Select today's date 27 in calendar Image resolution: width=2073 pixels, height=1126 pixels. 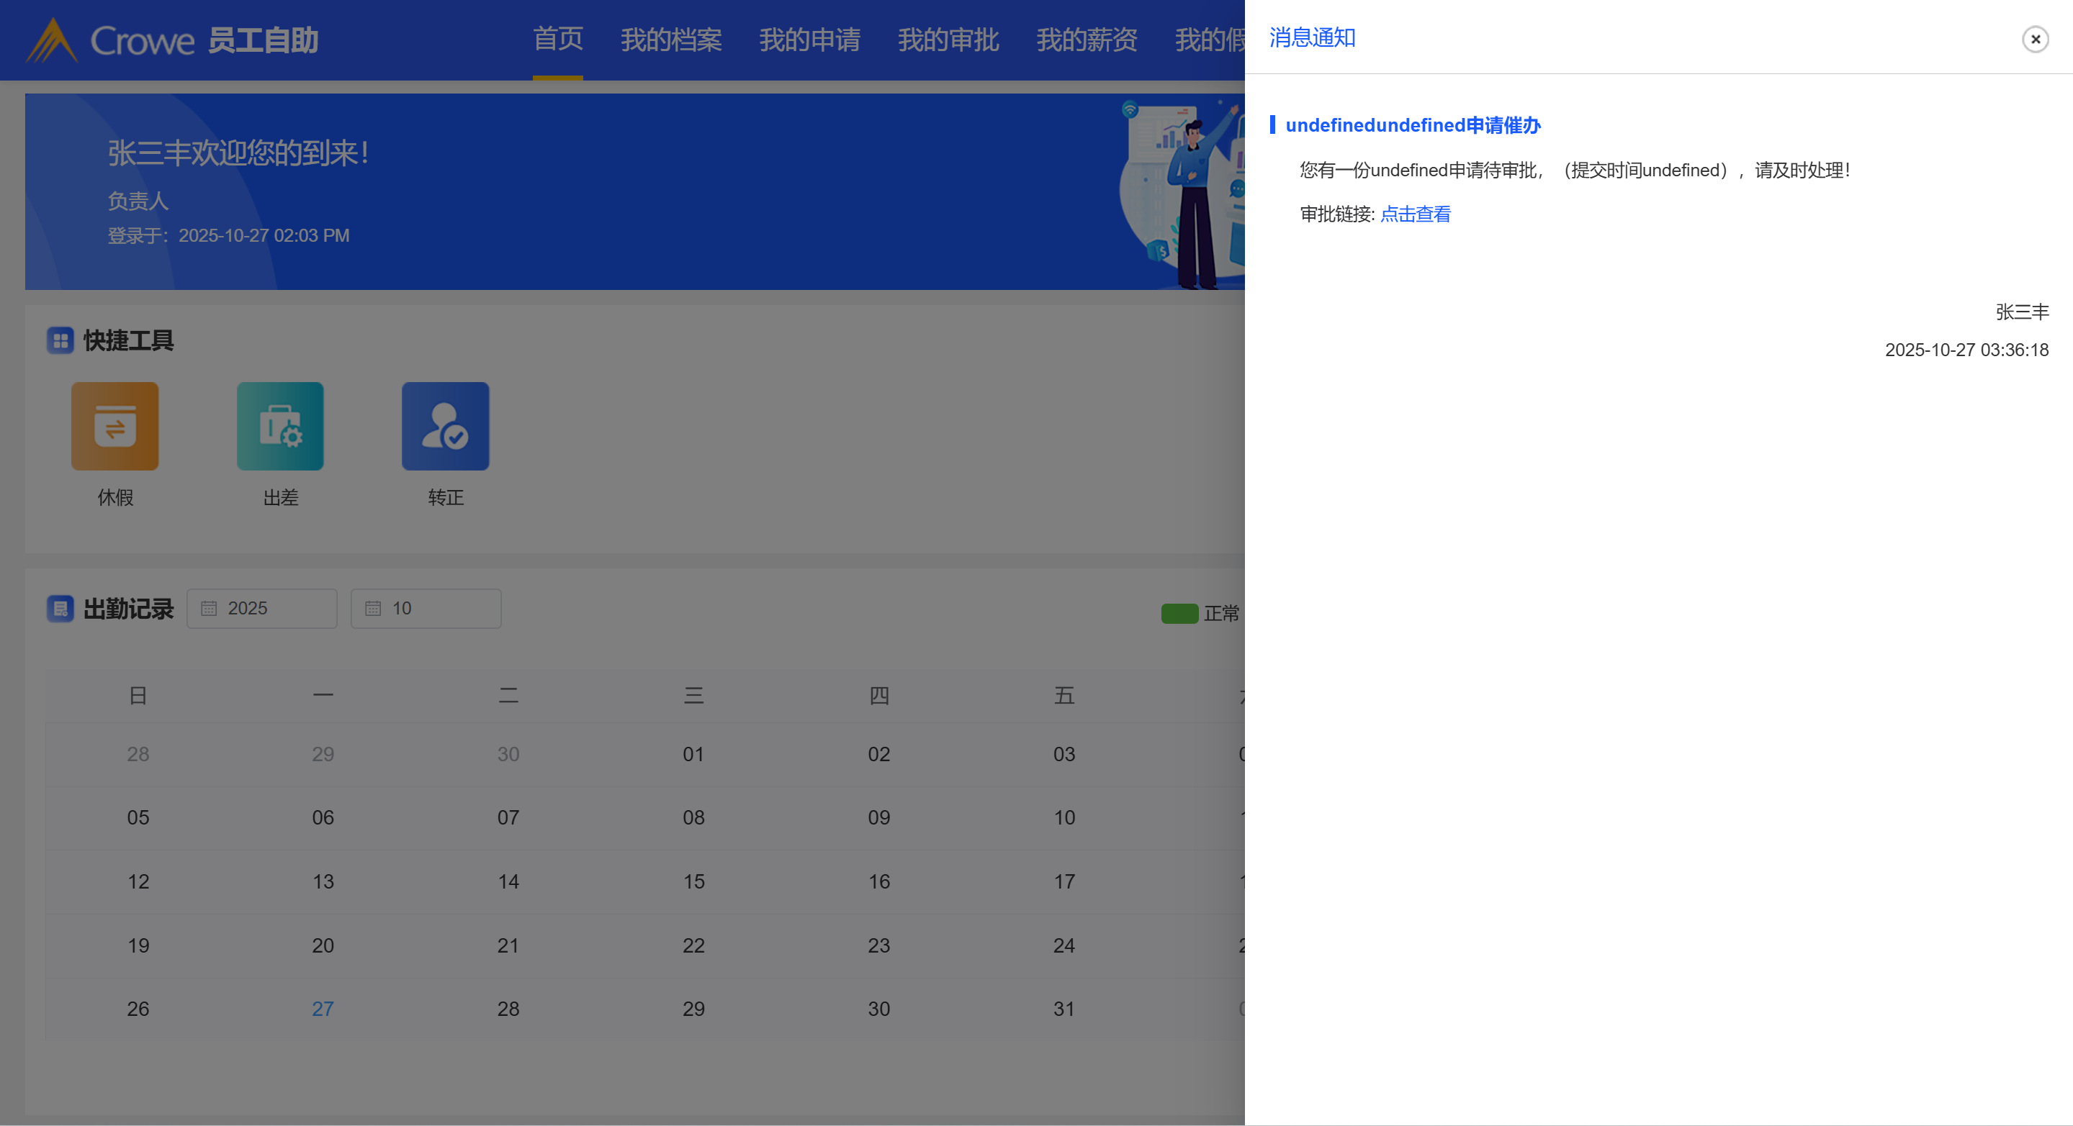pos(323,1009)
